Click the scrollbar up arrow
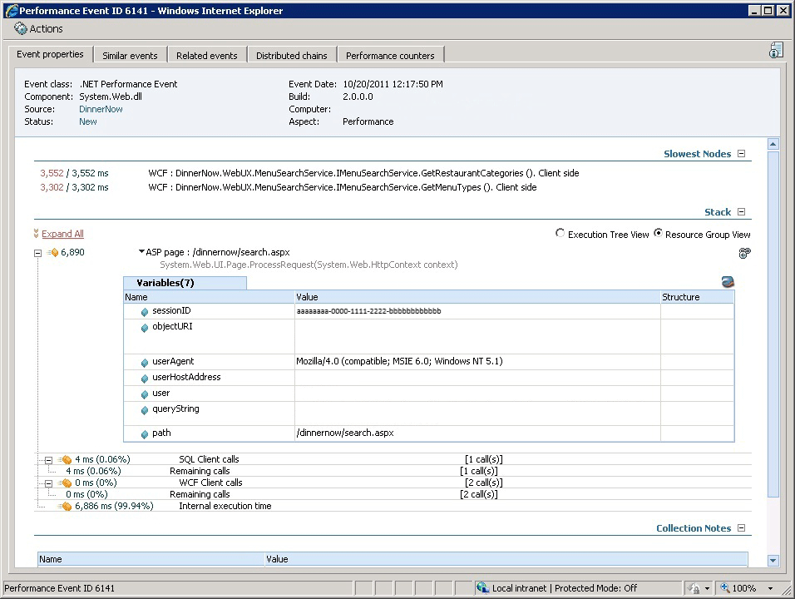795x599 pixels. pos(773,144)
